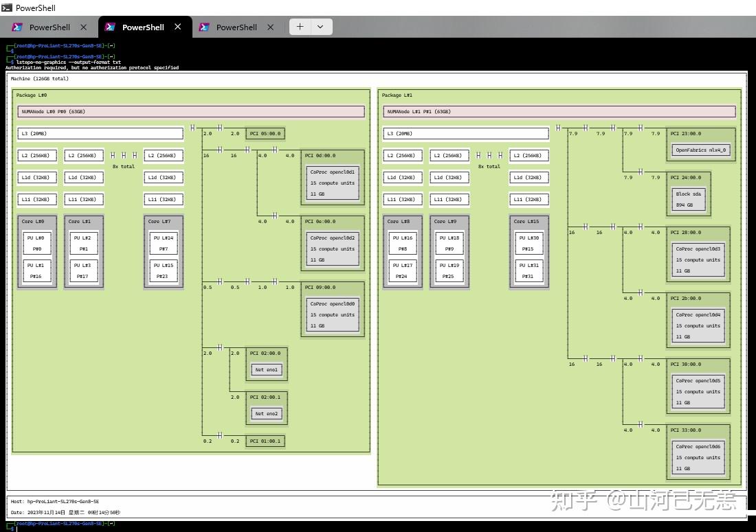This screenshot has width=756, height=532.
Task: Select the CoProc opencl0d0 device box
Action: coord(333,314)
